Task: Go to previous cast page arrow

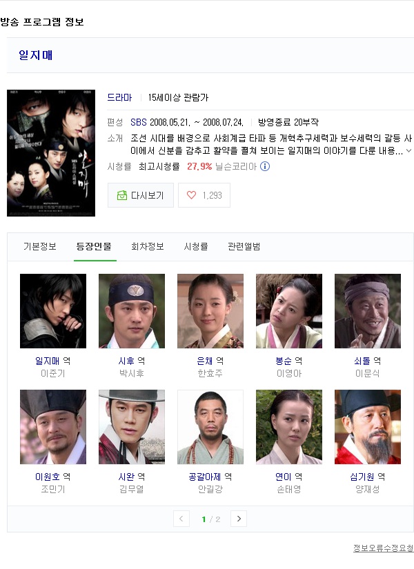Action: pyautogui.click(x=181, y=519)
